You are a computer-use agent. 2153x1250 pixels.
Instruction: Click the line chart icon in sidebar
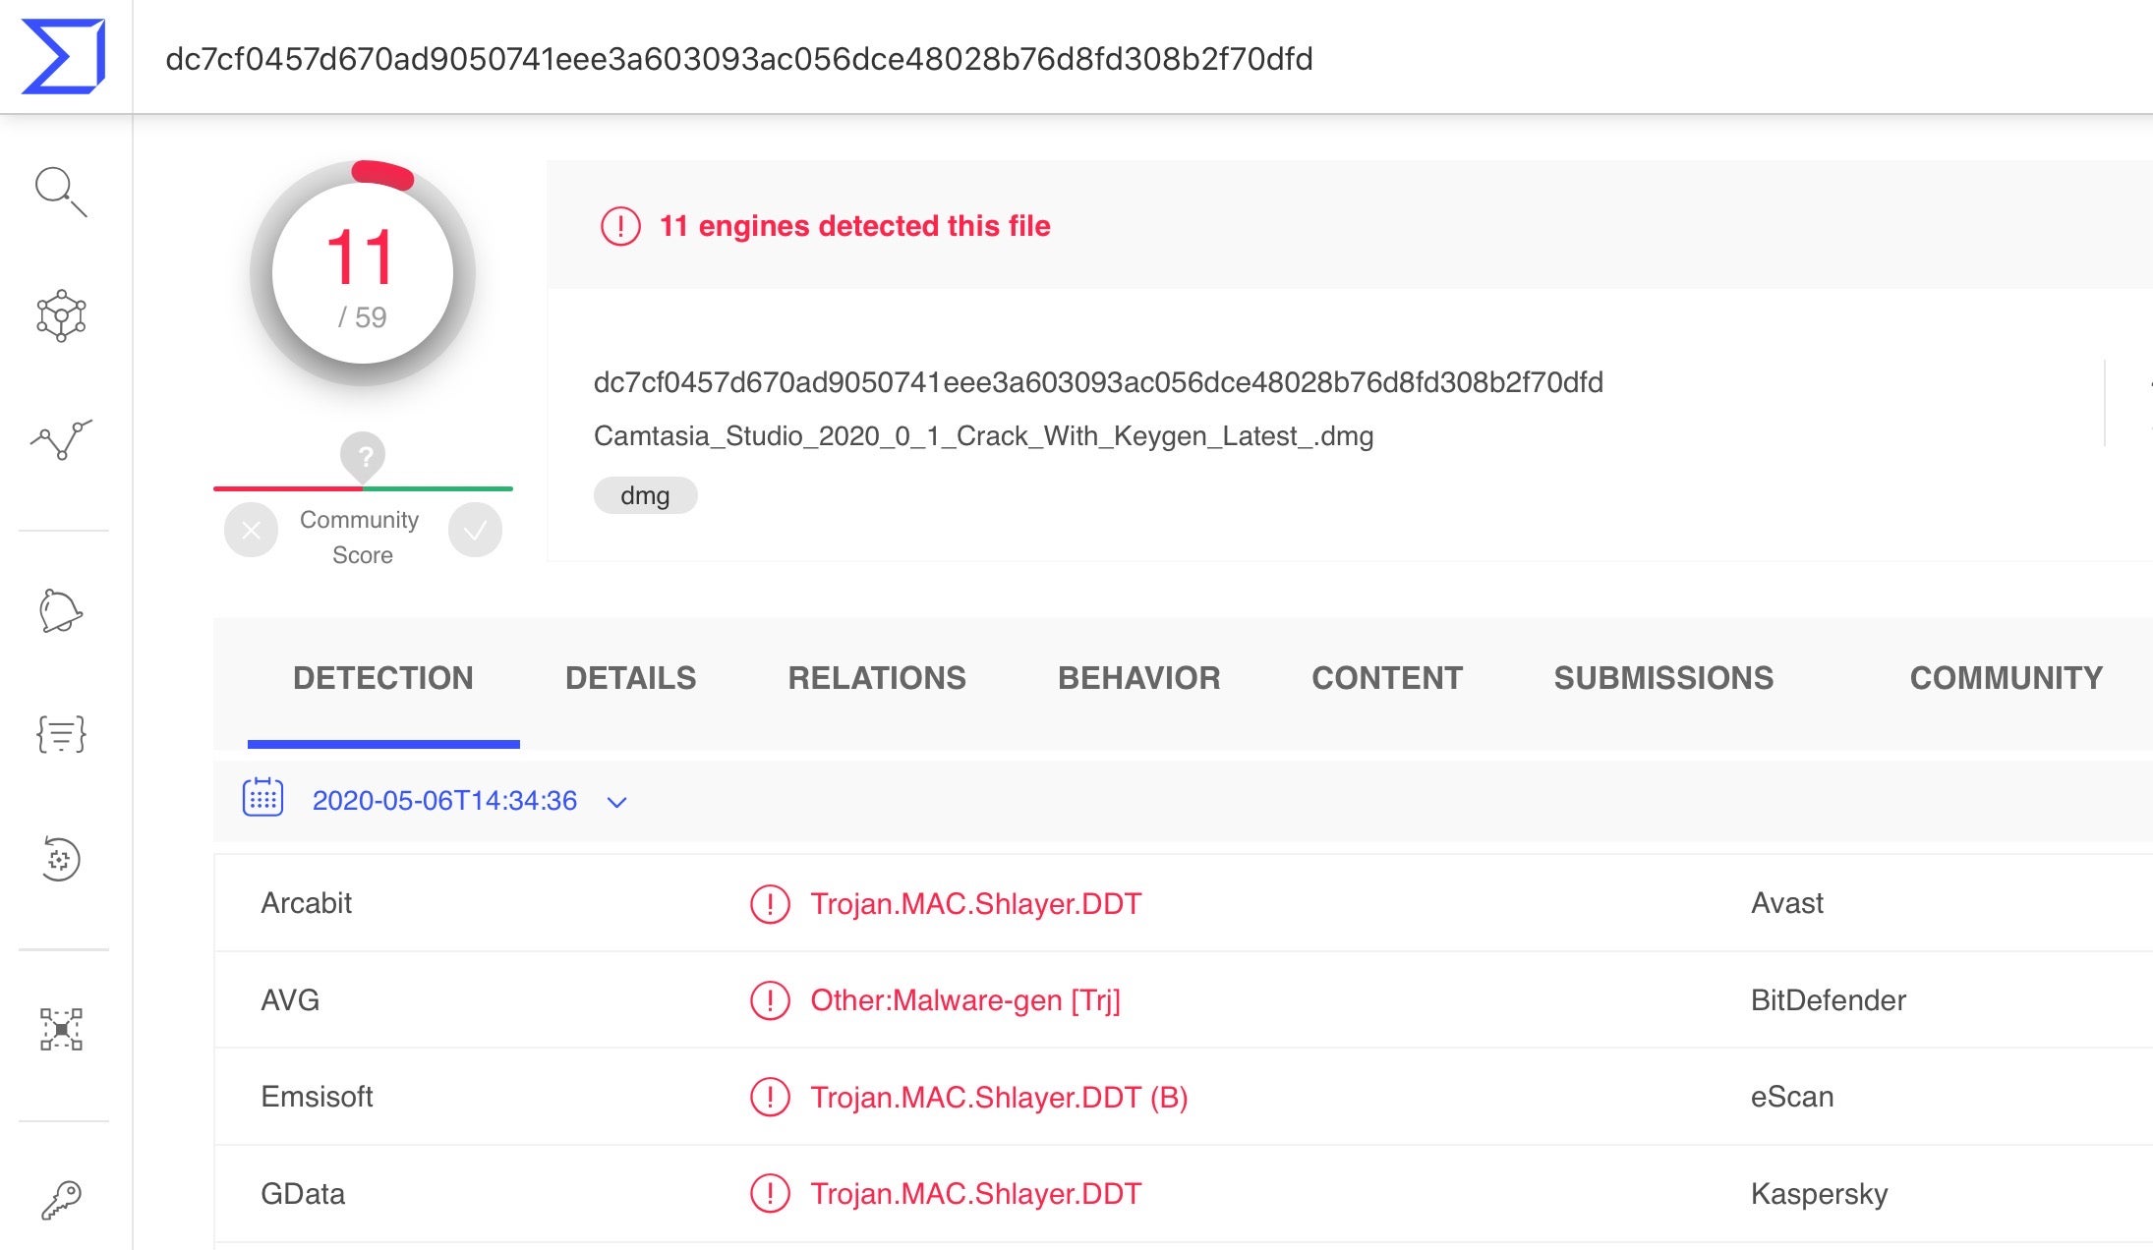coord(61,439)
